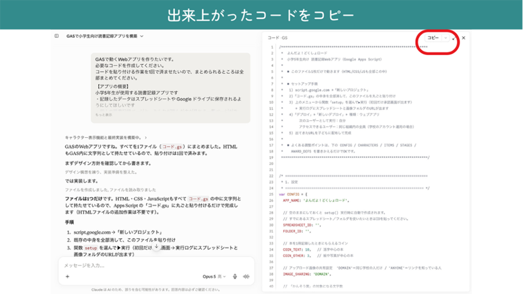Shrink the code panel with the diagonal-arrow icon
The image size is (523, 294).
coord(454,38)
